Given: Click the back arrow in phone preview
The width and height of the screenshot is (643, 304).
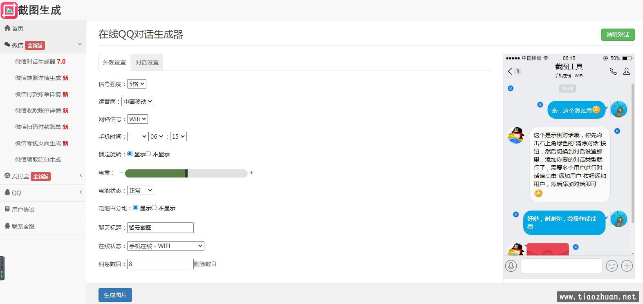Looking at the screenshot, I should [510, 71].
